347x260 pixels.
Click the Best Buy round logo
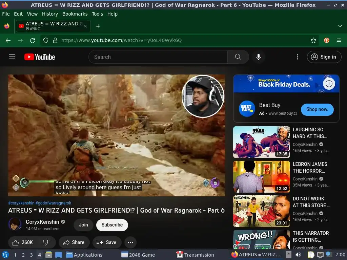[247, 109]
